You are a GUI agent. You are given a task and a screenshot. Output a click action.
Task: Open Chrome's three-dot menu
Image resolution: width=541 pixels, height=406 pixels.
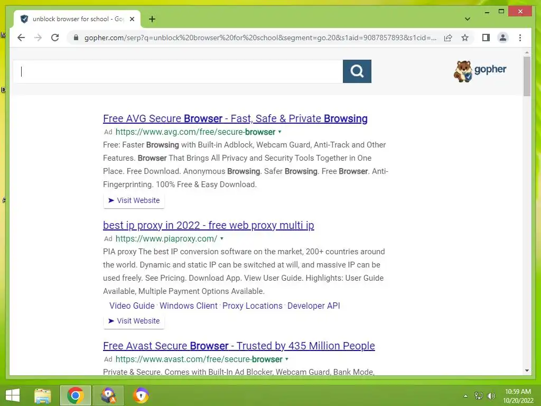(x=520, y=38)
